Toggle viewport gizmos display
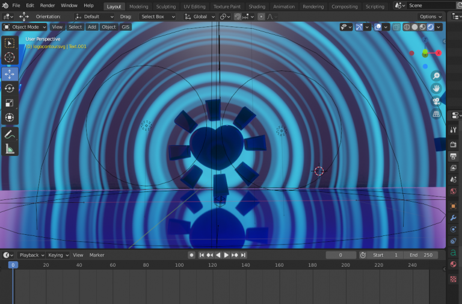This screenshot has height=304, width=462. pyautogui.click(x=359, y=28)
